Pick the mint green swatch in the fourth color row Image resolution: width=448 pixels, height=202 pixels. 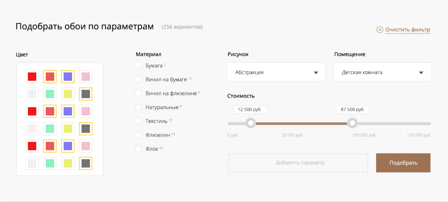50,129
